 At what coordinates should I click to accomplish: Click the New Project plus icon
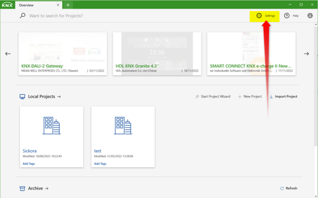pos(240,97)
